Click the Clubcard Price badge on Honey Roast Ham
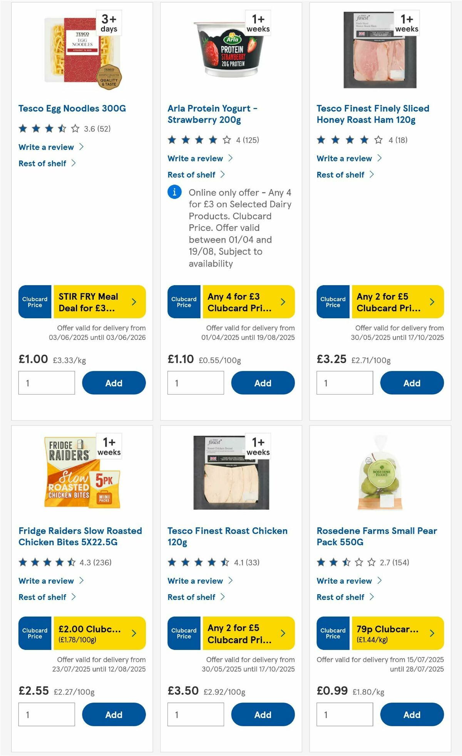The height and width of the screenshot is (756, 462). coord(333,302)
